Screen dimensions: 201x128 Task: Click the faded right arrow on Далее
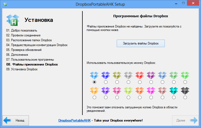click(194, 120)
